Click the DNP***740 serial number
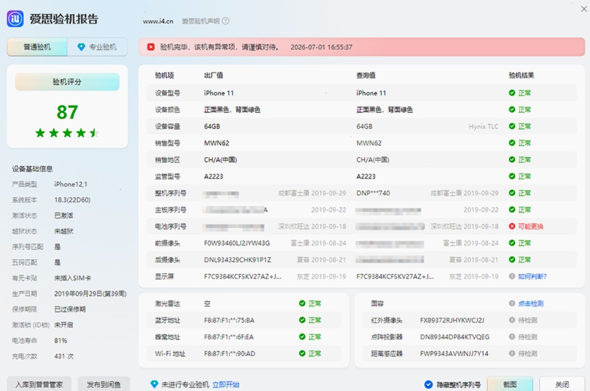Viewport: 590px width, 391px height. (373, 193)
